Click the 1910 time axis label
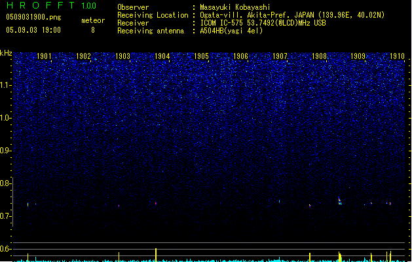This screenshot has width=412, height=262. (398, 56)
